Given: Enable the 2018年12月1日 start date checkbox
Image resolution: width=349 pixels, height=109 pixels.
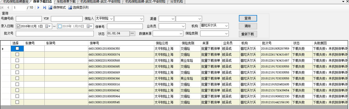Looking at the screenshot, I should [x=18, y=26].
